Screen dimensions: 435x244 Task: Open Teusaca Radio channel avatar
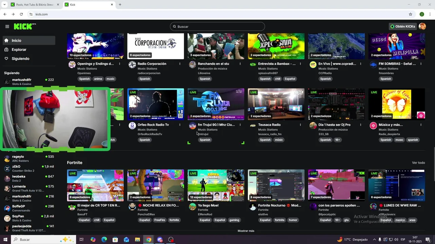pos(253,126)
